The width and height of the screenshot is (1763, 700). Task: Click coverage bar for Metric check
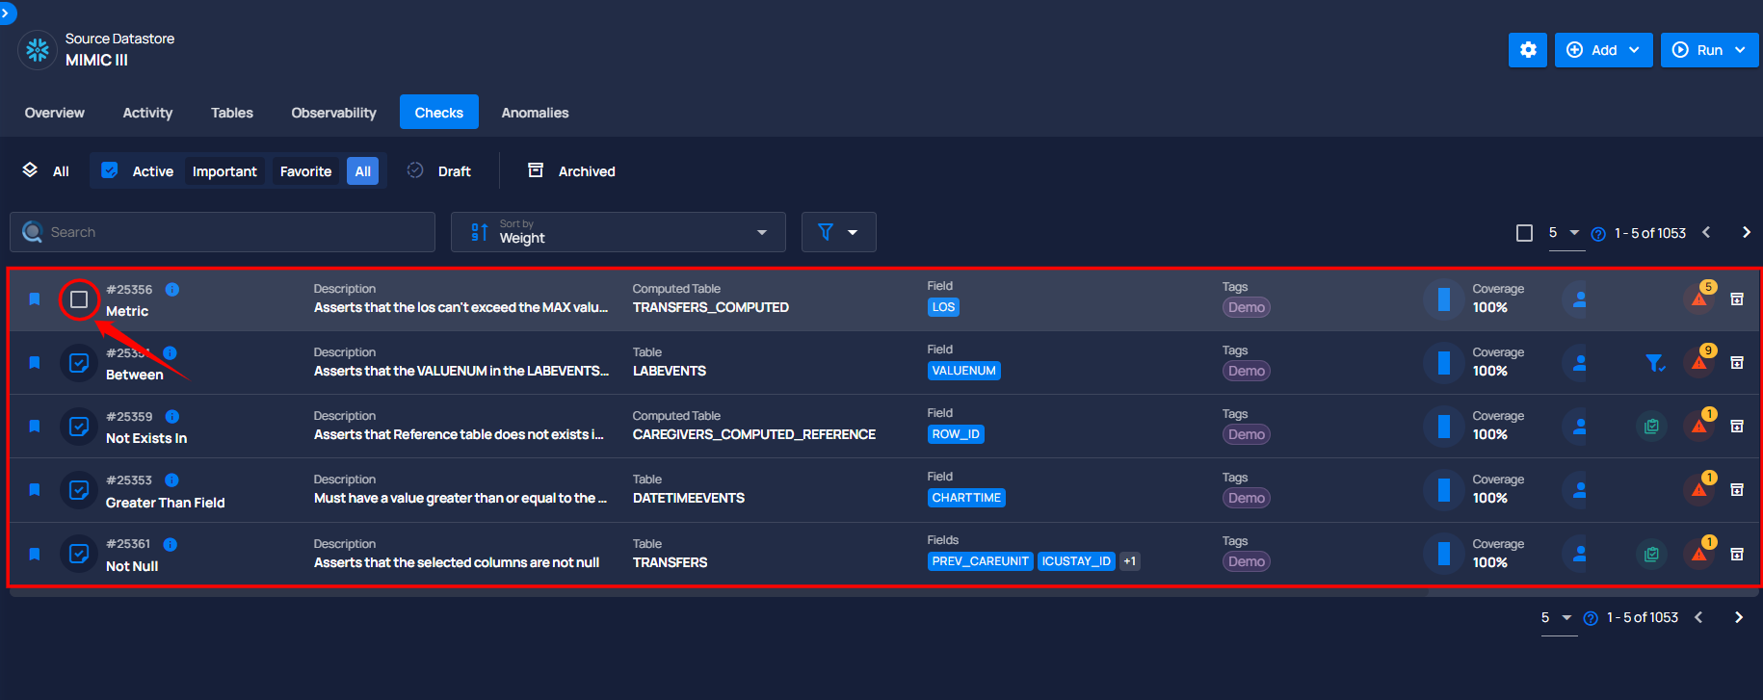(1443, 299)
